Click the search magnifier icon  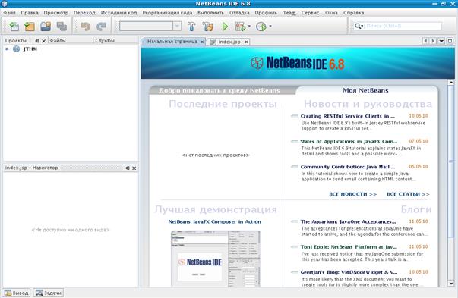coord(358,26)
